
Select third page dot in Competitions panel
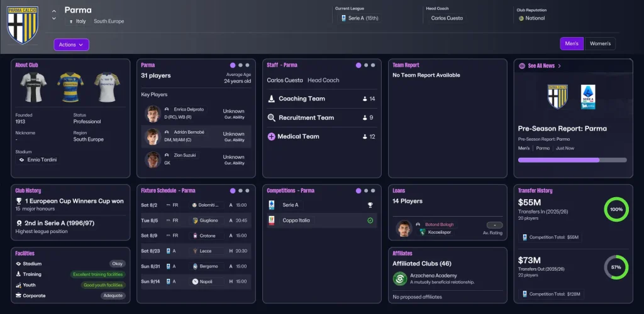tap(373, 191)
